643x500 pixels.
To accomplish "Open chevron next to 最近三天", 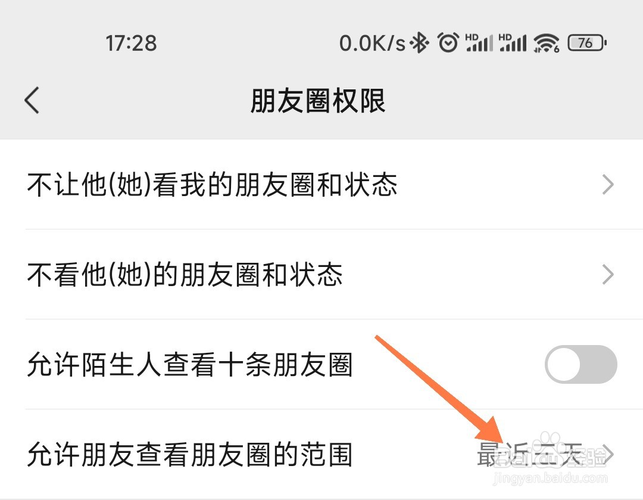I will click(x=609, y=455).
